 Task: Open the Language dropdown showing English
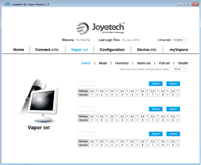(x=181, y=40)
